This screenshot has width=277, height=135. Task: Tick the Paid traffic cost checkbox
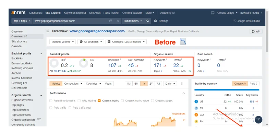point(70,108)
